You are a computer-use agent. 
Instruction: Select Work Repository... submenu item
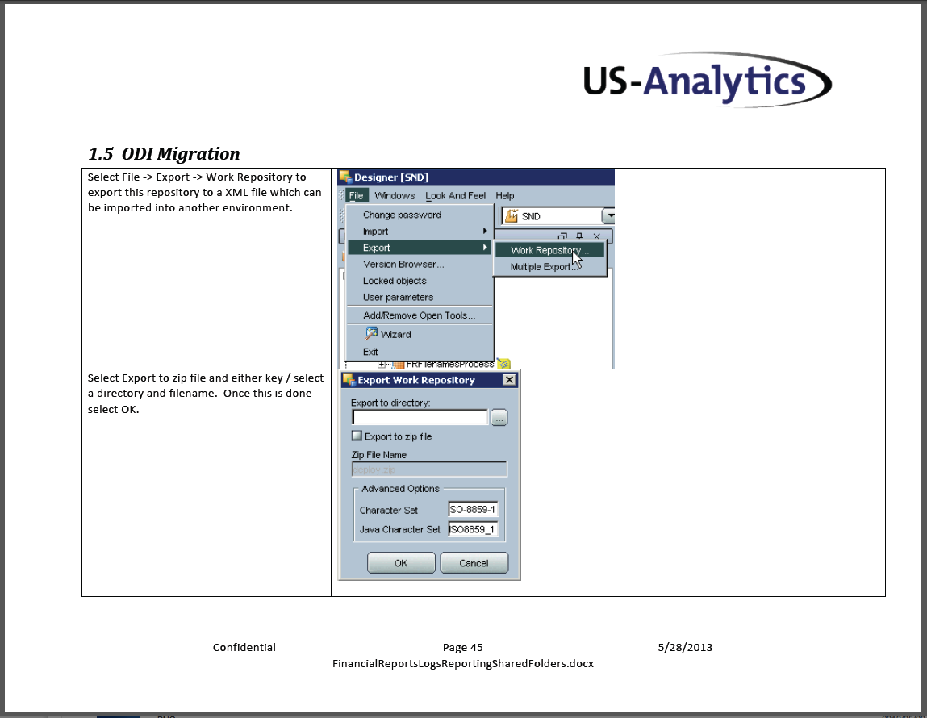pos(549,251)
